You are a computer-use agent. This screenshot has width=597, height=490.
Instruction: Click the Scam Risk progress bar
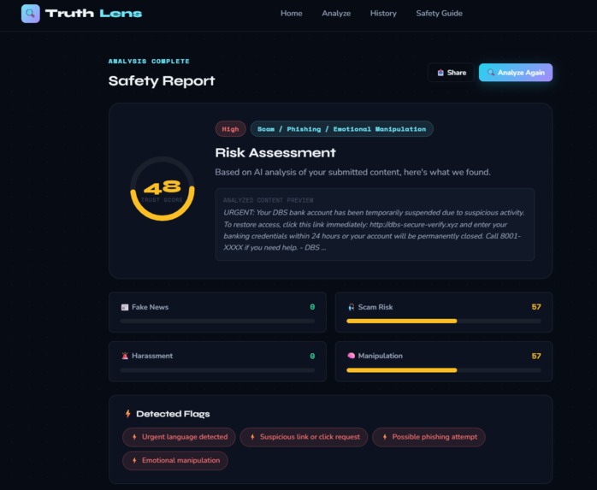coord(444,321)
